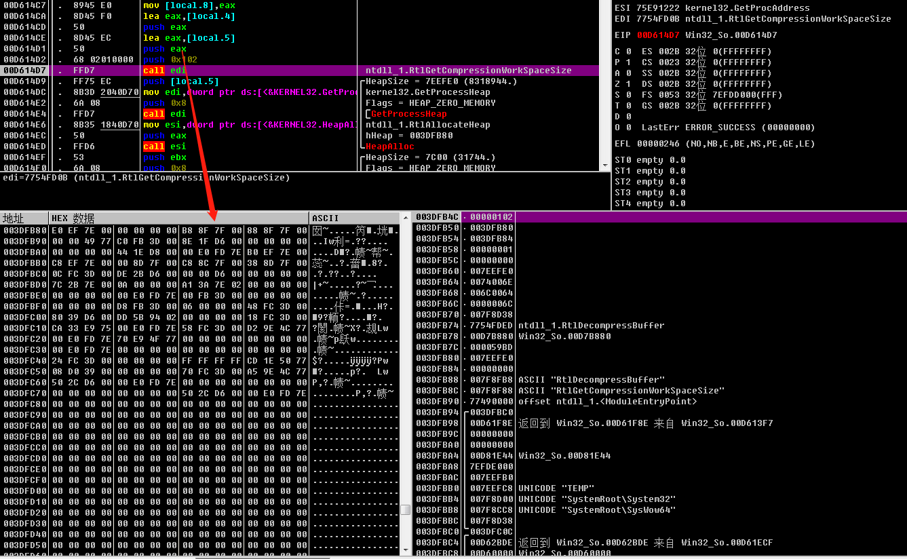Toggle the C carry flag
907x559 pixels.
click(623, 52)
